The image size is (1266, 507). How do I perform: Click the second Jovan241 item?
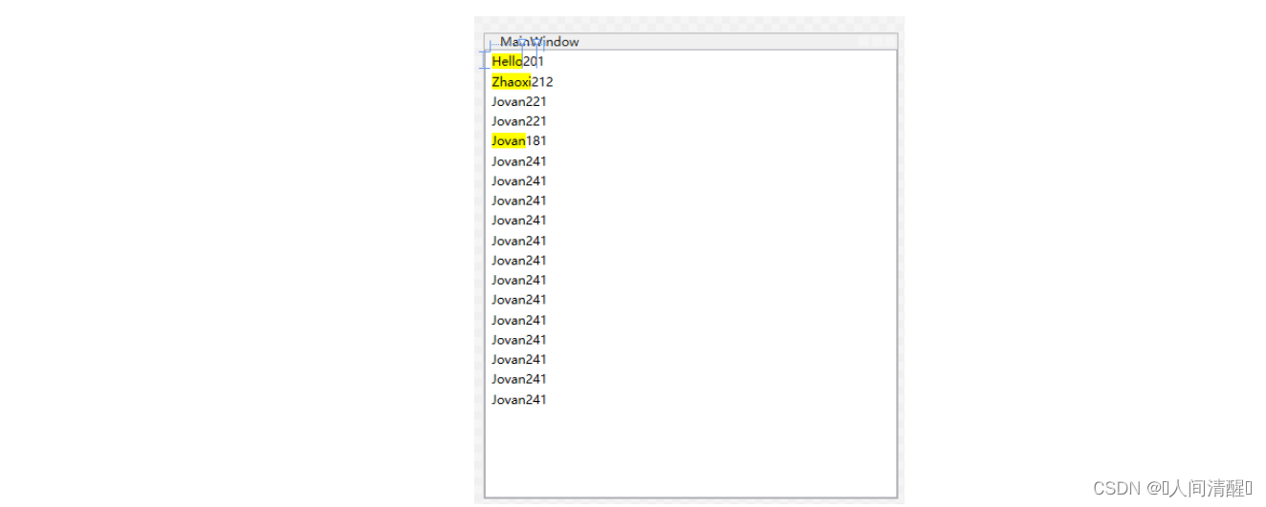tap(519, 181)
